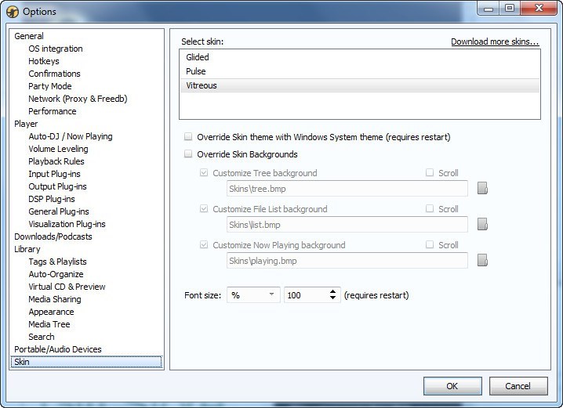
Task: Open the Auto-Organize settings
Action: (56, 275)
